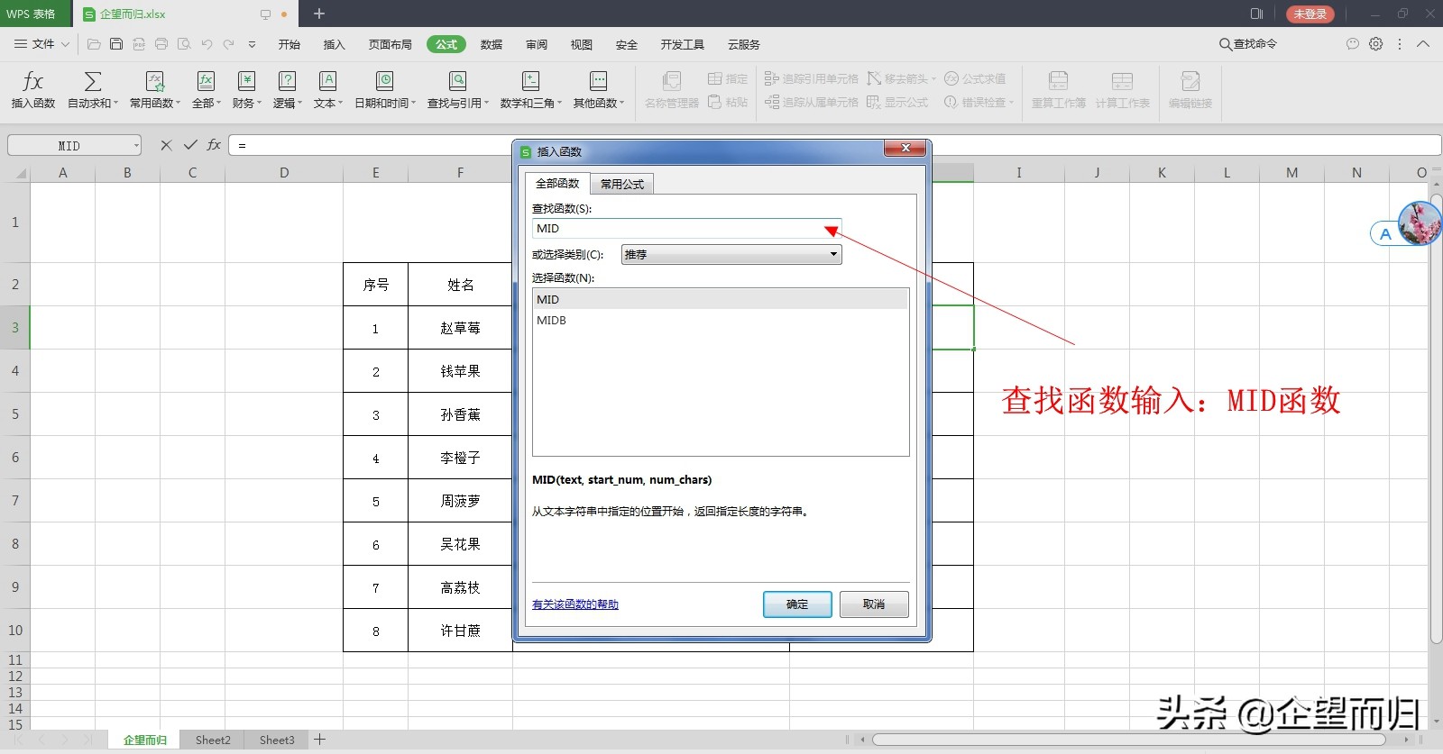Screen dimensions: 1443x754
Task: Open the Financial (财务) functions icon
Action: (246, 81)
